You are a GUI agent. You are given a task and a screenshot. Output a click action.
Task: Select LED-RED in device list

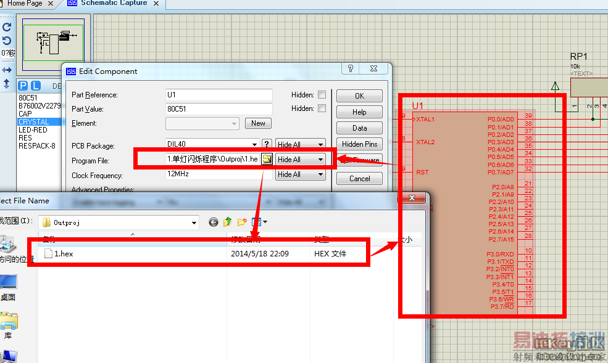point(33,130)
